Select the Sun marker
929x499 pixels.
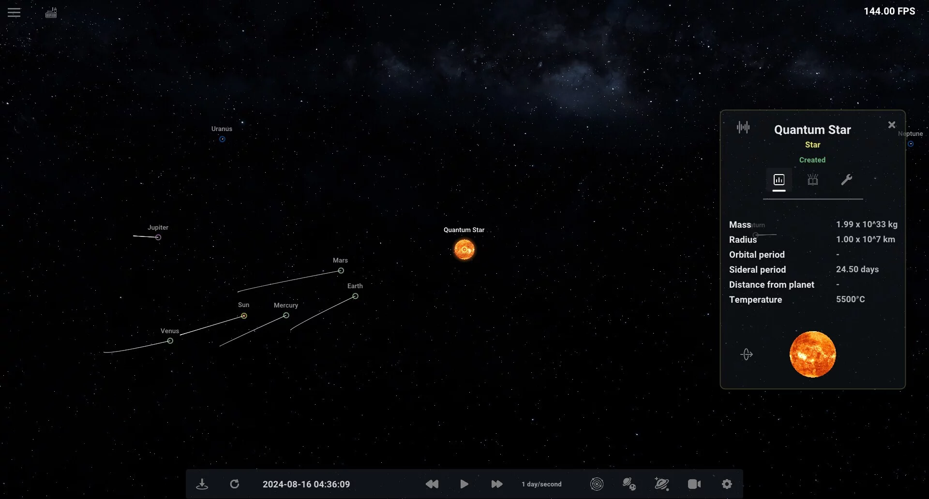pos(244,316)
